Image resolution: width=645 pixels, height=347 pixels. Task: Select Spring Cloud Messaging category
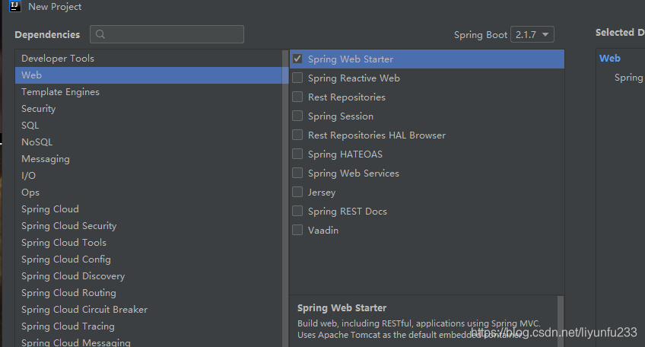tap(149, 342)
